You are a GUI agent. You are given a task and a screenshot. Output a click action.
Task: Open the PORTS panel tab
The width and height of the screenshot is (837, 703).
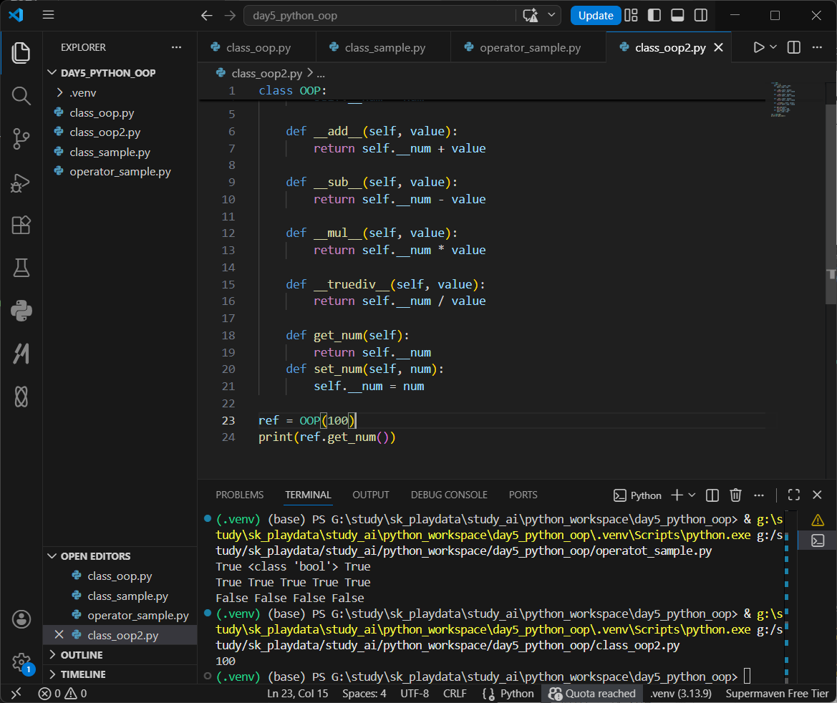(x=523, y=495)
